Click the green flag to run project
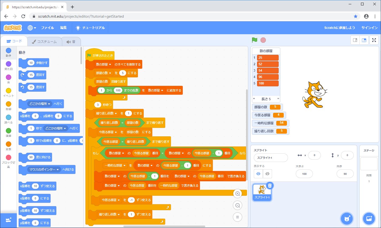381x228 pixels. pos(254,40)
